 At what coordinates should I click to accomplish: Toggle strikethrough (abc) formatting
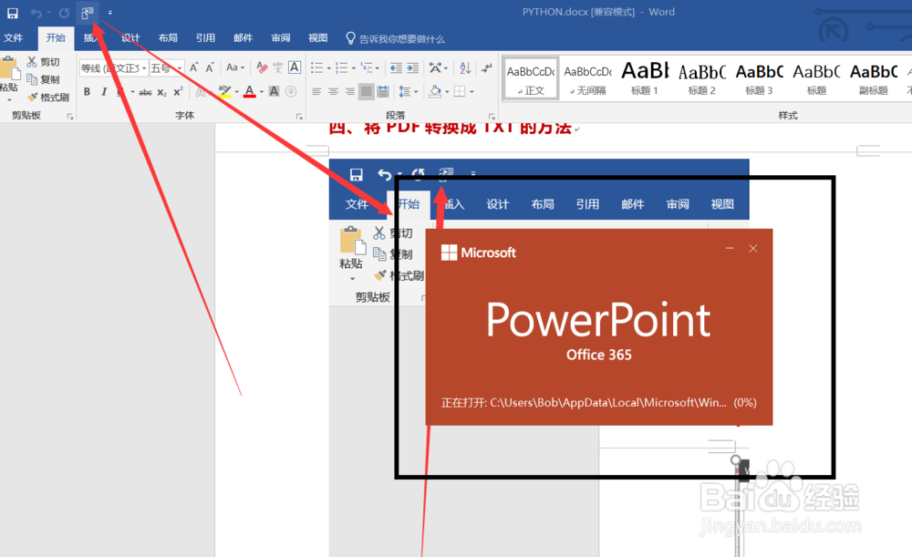coord(145,92)
